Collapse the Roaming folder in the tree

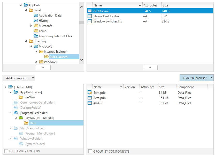25,41
